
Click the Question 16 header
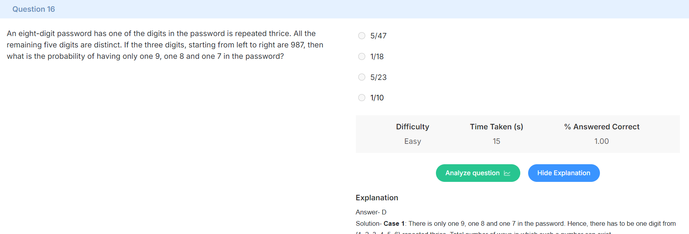click(x=34, y=9)
